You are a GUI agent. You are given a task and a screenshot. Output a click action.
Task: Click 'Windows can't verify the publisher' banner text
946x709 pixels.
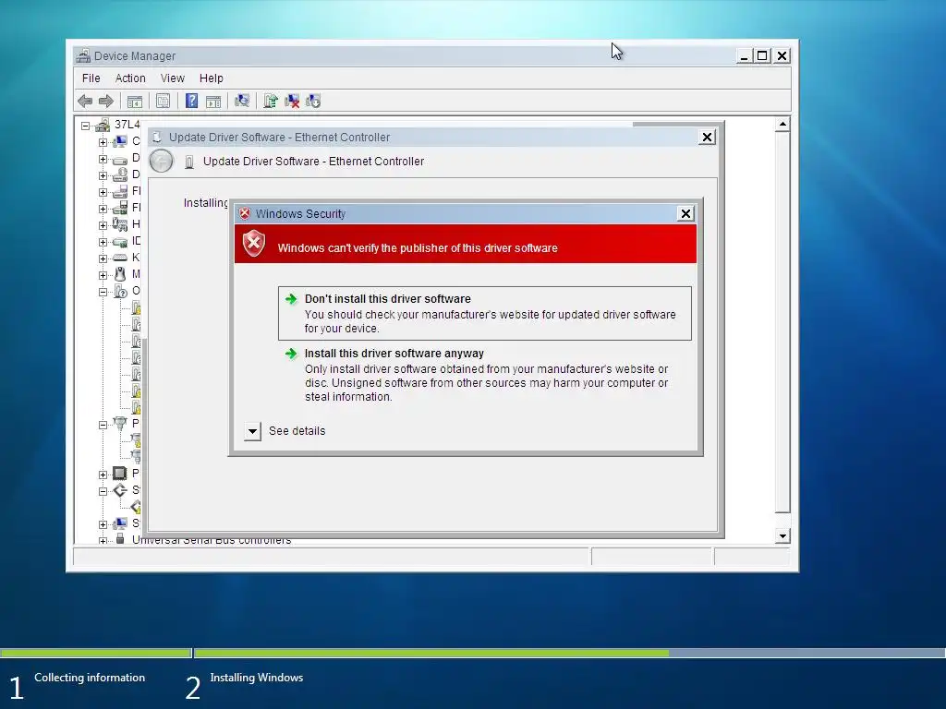point(418,248)
